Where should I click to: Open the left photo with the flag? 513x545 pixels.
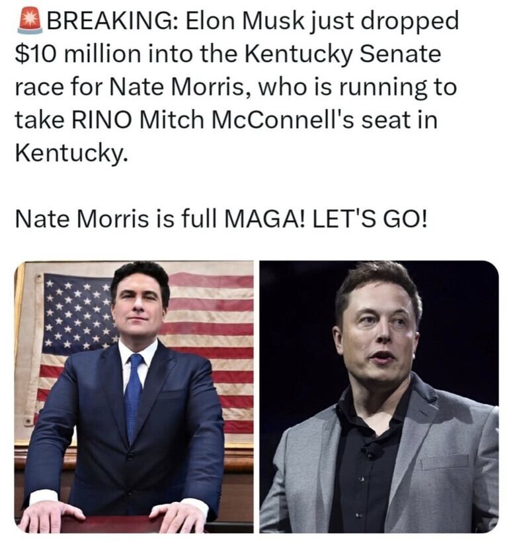click(134, 396)
